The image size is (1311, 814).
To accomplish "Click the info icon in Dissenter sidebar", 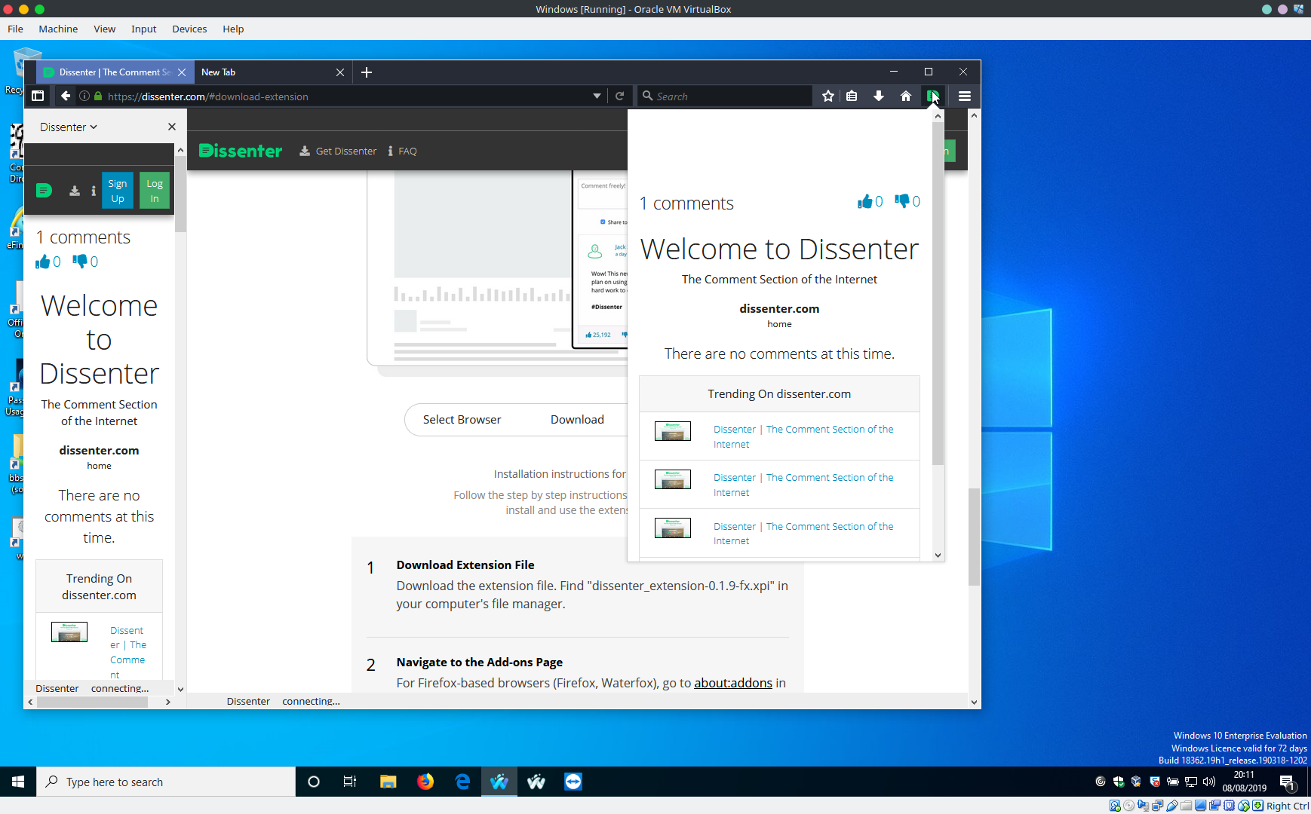I will 94,191.
